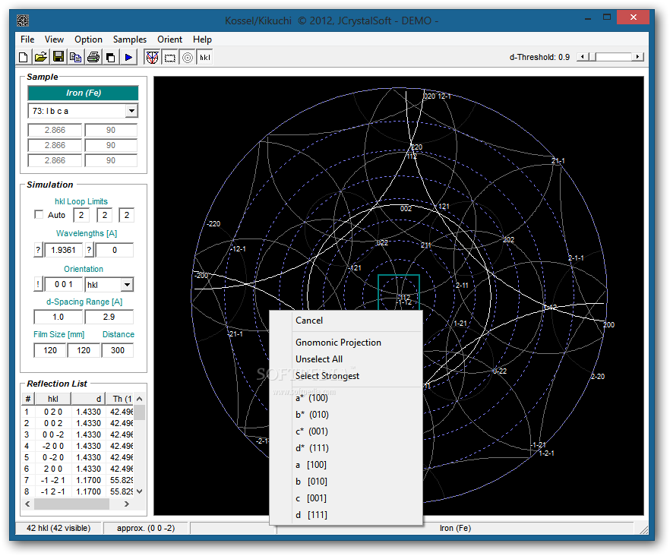Open the Option menu
Viewport: 670px width, 556px height.
click(x=88, y=39)
